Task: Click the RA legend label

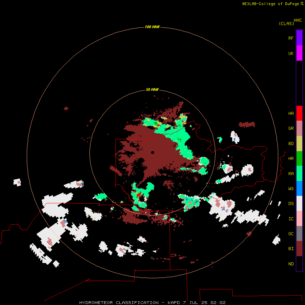Action: (x=291, y=174)
